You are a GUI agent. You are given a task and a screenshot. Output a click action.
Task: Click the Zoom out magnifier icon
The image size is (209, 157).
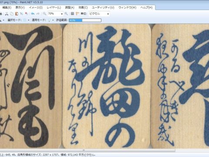[44, 14]
